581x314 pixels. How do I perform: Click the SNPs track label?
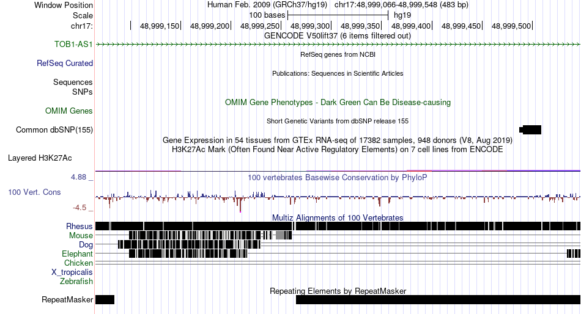pyautogui.click(x=83, y=92)
